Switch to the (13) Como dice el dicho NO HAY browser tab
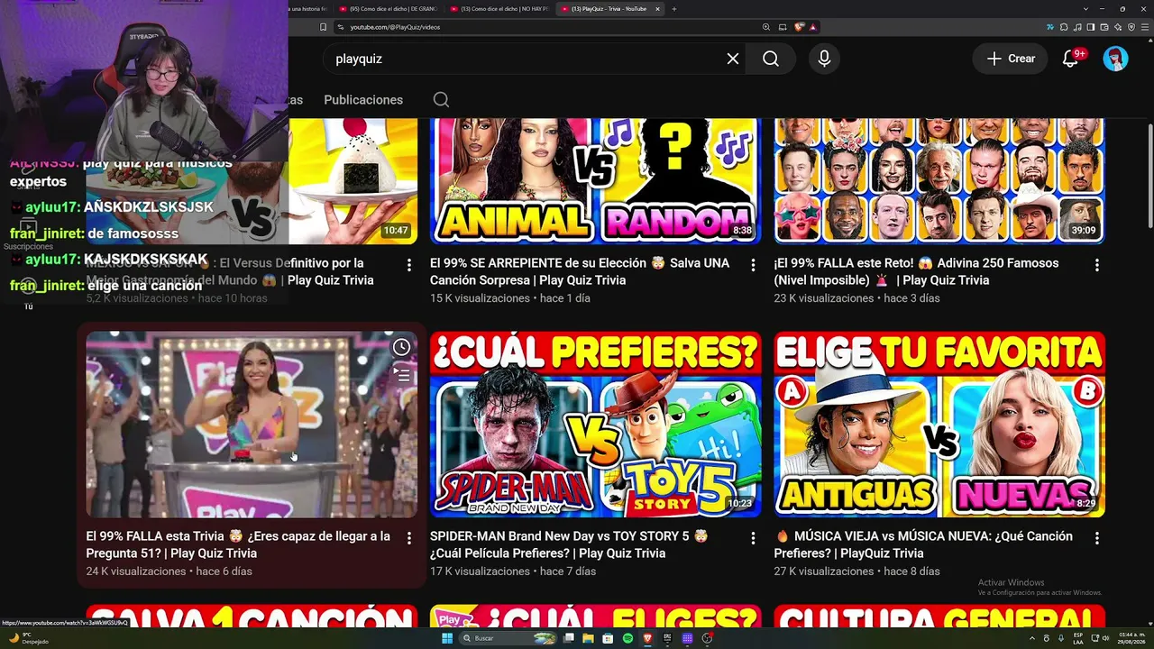 pos(499,9)
